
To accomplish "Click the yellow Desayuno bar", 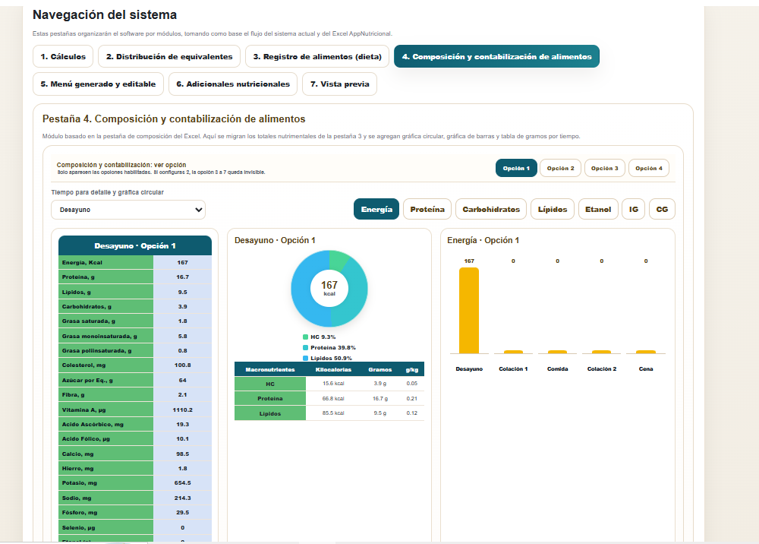I will (x=469, y=311).
